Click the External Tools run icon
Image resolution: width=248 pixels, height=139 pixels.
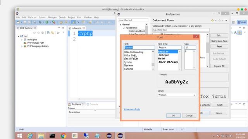coord(54,22)
